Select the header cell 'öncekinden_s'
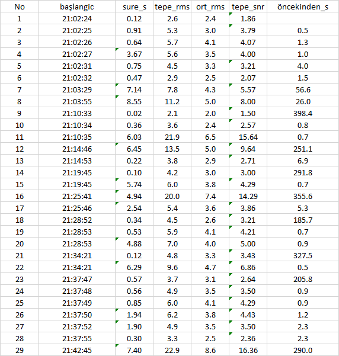Screen dimensions: 339x356 click(x=303, y=7)
